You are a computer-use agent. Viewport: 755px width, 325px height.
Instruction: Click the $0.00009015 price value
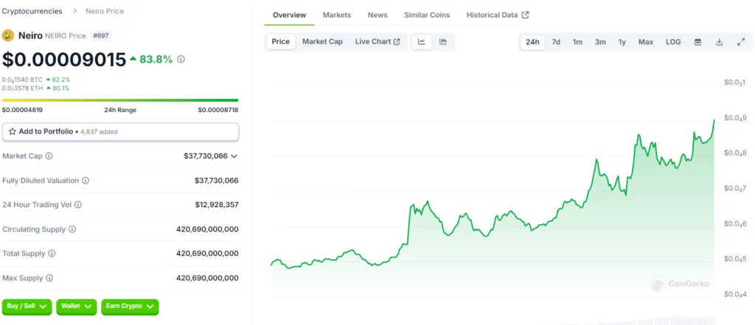click(64, 59)
